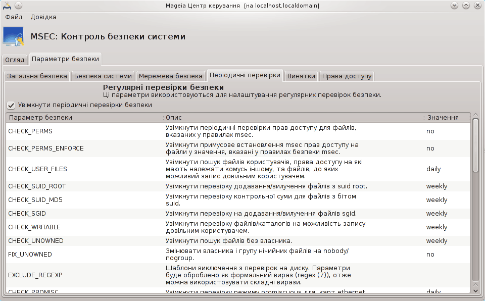Click the 'Значення' column header
Screen dimensions: 485x301
click(447, 118)
